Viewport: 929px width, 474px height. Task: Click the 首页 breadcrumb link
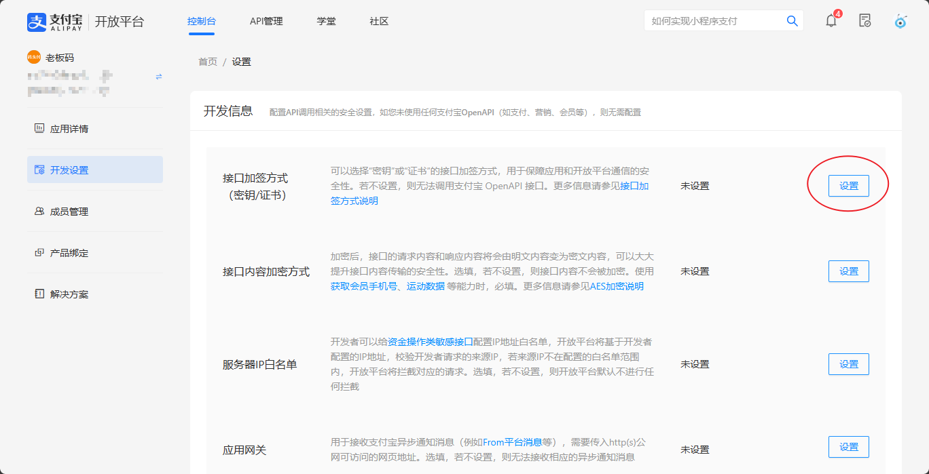tap(208, 62)
